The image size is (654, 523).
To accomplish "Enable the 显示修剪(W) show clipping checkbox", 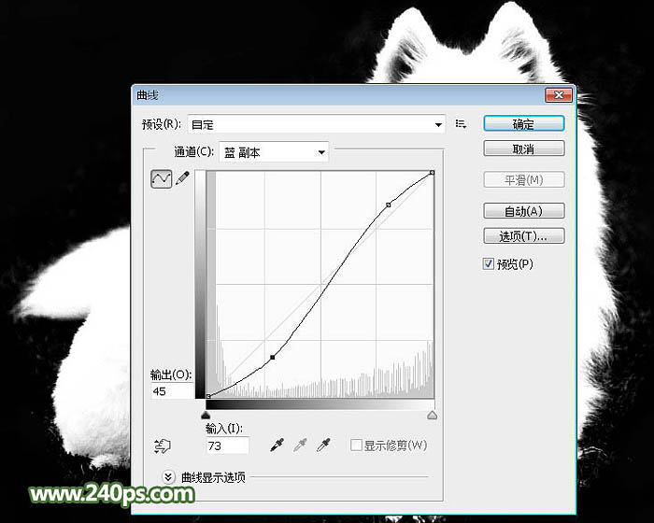I will coord(356,445).
